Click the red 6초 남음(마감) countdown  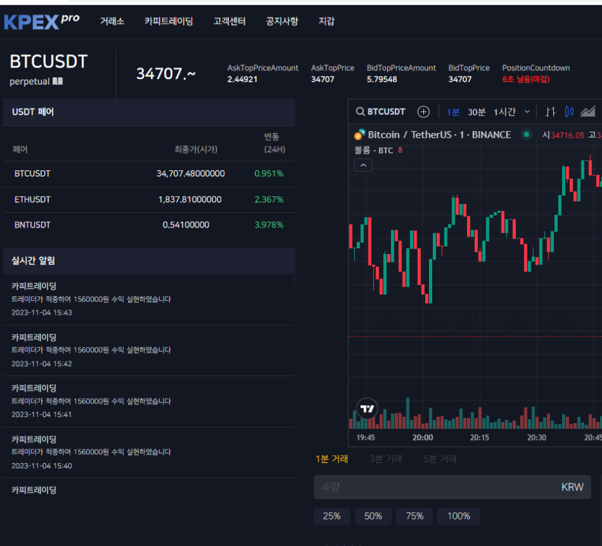point(526,80)
